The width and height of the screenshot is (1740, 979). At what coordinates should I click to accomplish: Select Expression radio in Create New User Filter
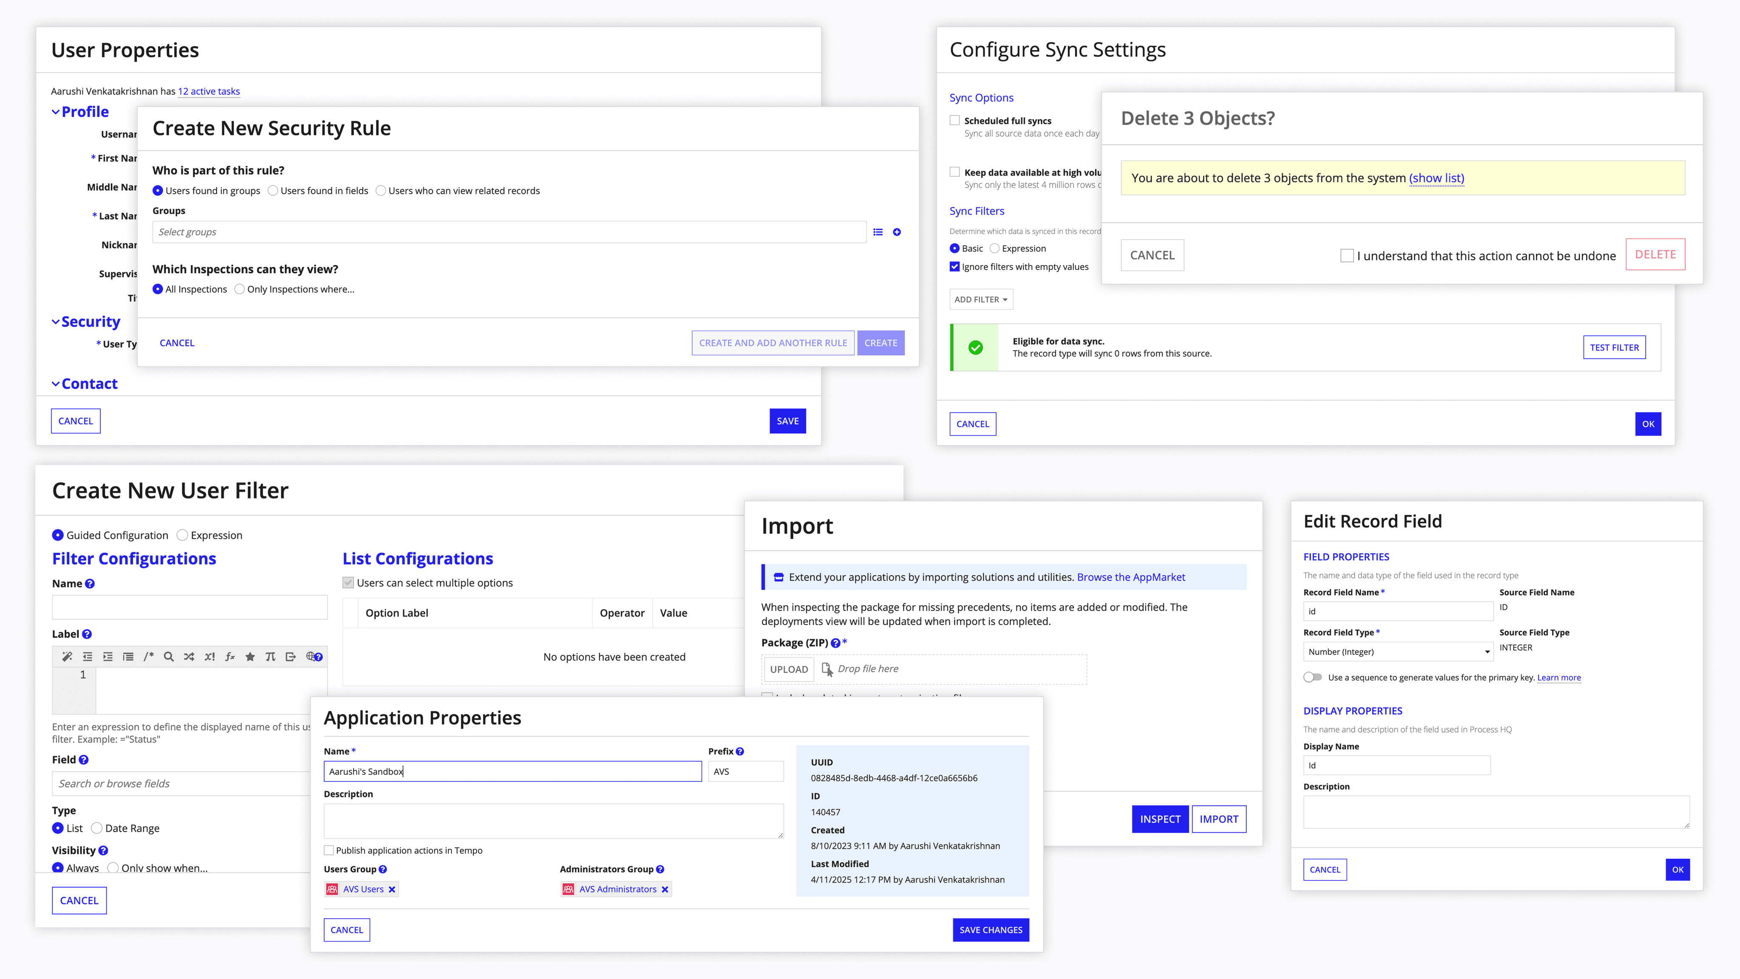click(x=182, y=535)
